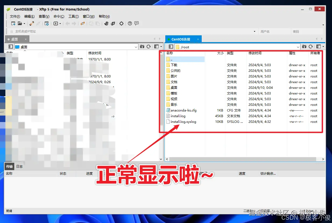
Task: Open the session properties icon
Action: (x=47, y=23)
